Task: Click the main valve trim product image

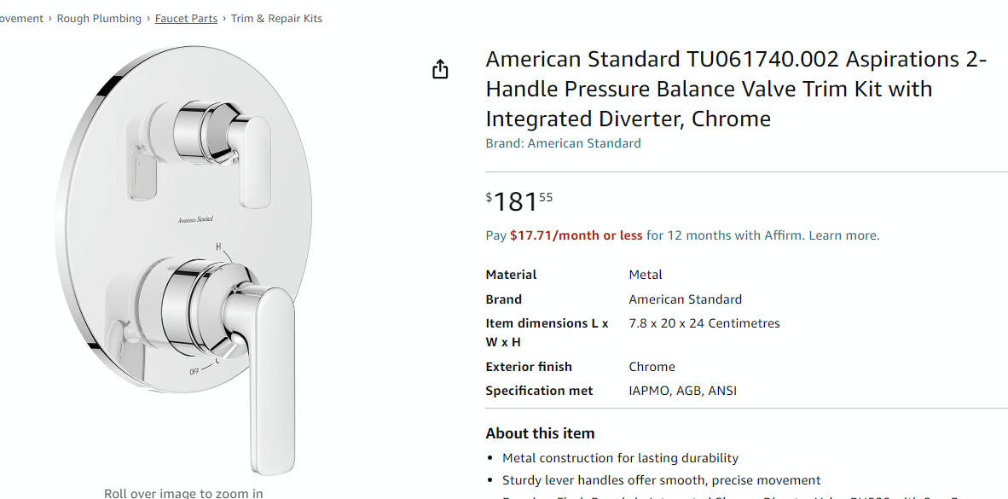Action: [x=187, y=260]
